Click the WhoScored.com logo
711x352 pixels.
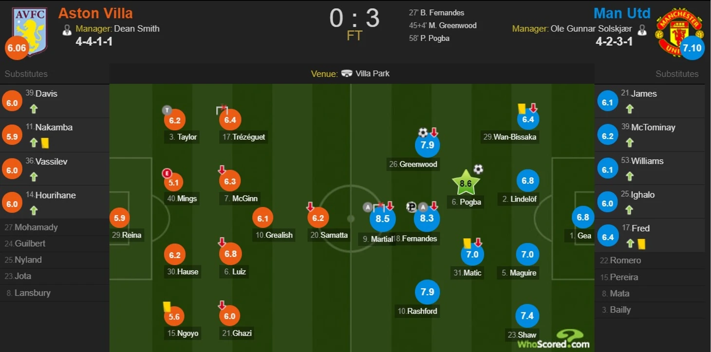pos(554,339)
